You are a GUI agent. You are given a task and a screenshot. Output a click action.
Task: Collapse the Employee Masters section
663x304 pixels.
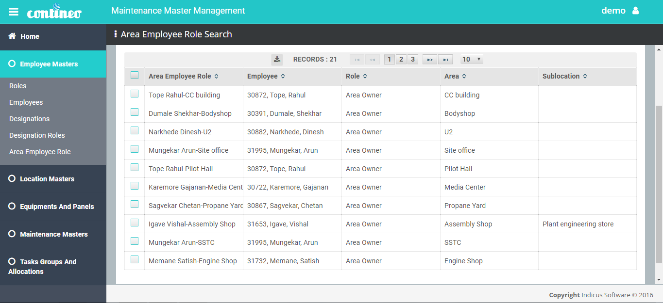(x=53, y=64)
